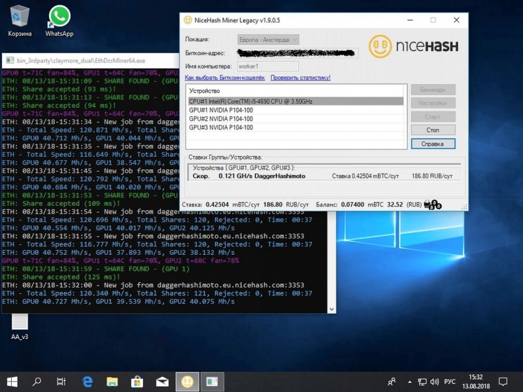Image resolution: width=523 pixels, height=392 pixels.
Task: Open Mail app from taskbar
Action: [162, 382]
